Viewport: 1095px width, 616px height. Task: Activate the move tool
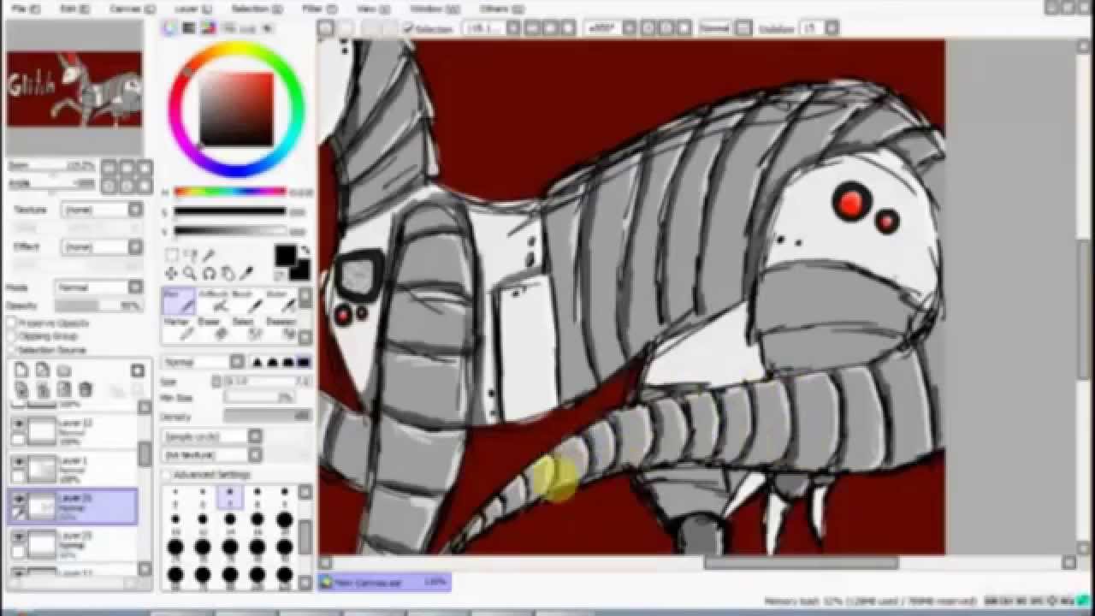(172, 274)
